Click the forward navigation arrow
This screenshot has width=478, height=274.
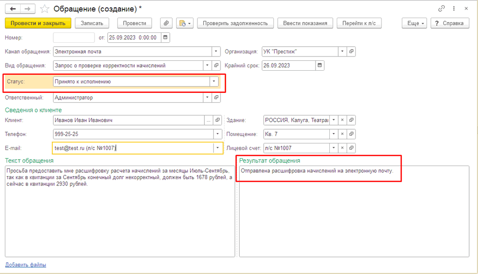point(28,9)
